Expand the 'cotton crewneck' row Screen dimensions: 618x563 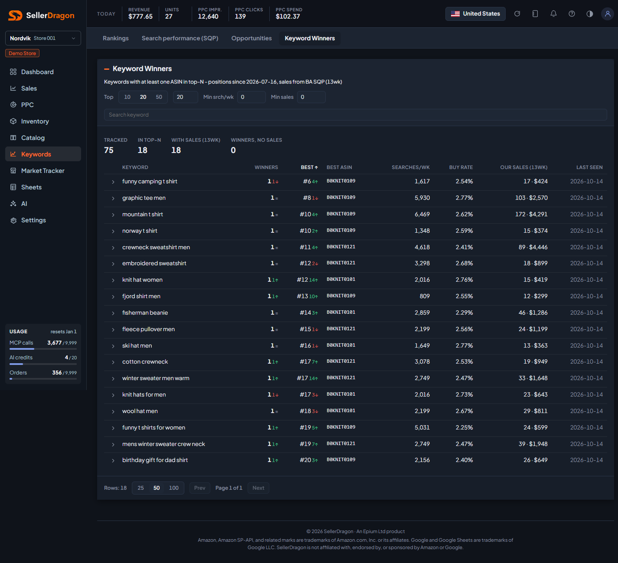[x=113, y=362]
